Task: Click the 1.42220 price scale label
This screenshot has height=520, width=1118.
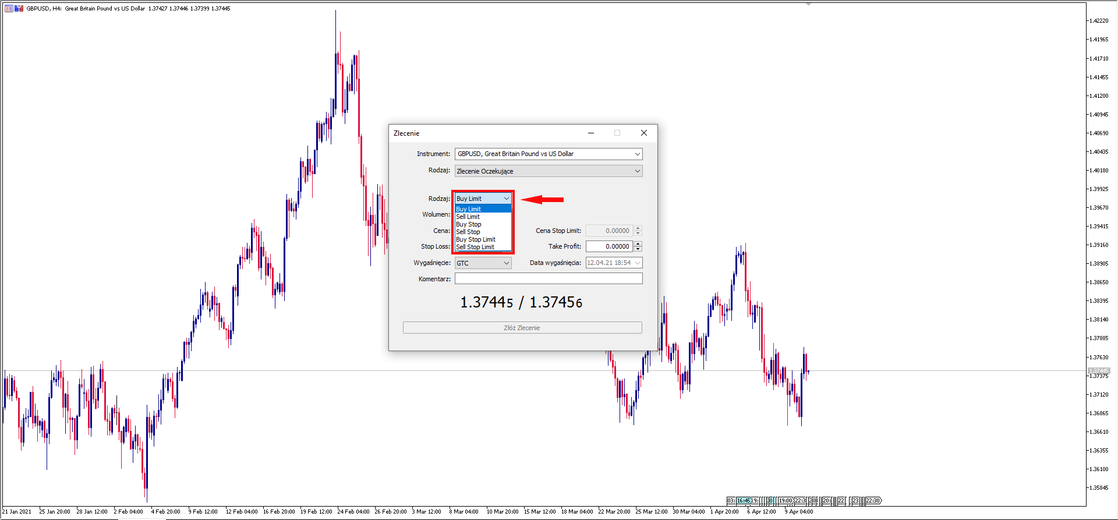Action: point(1099,21)
